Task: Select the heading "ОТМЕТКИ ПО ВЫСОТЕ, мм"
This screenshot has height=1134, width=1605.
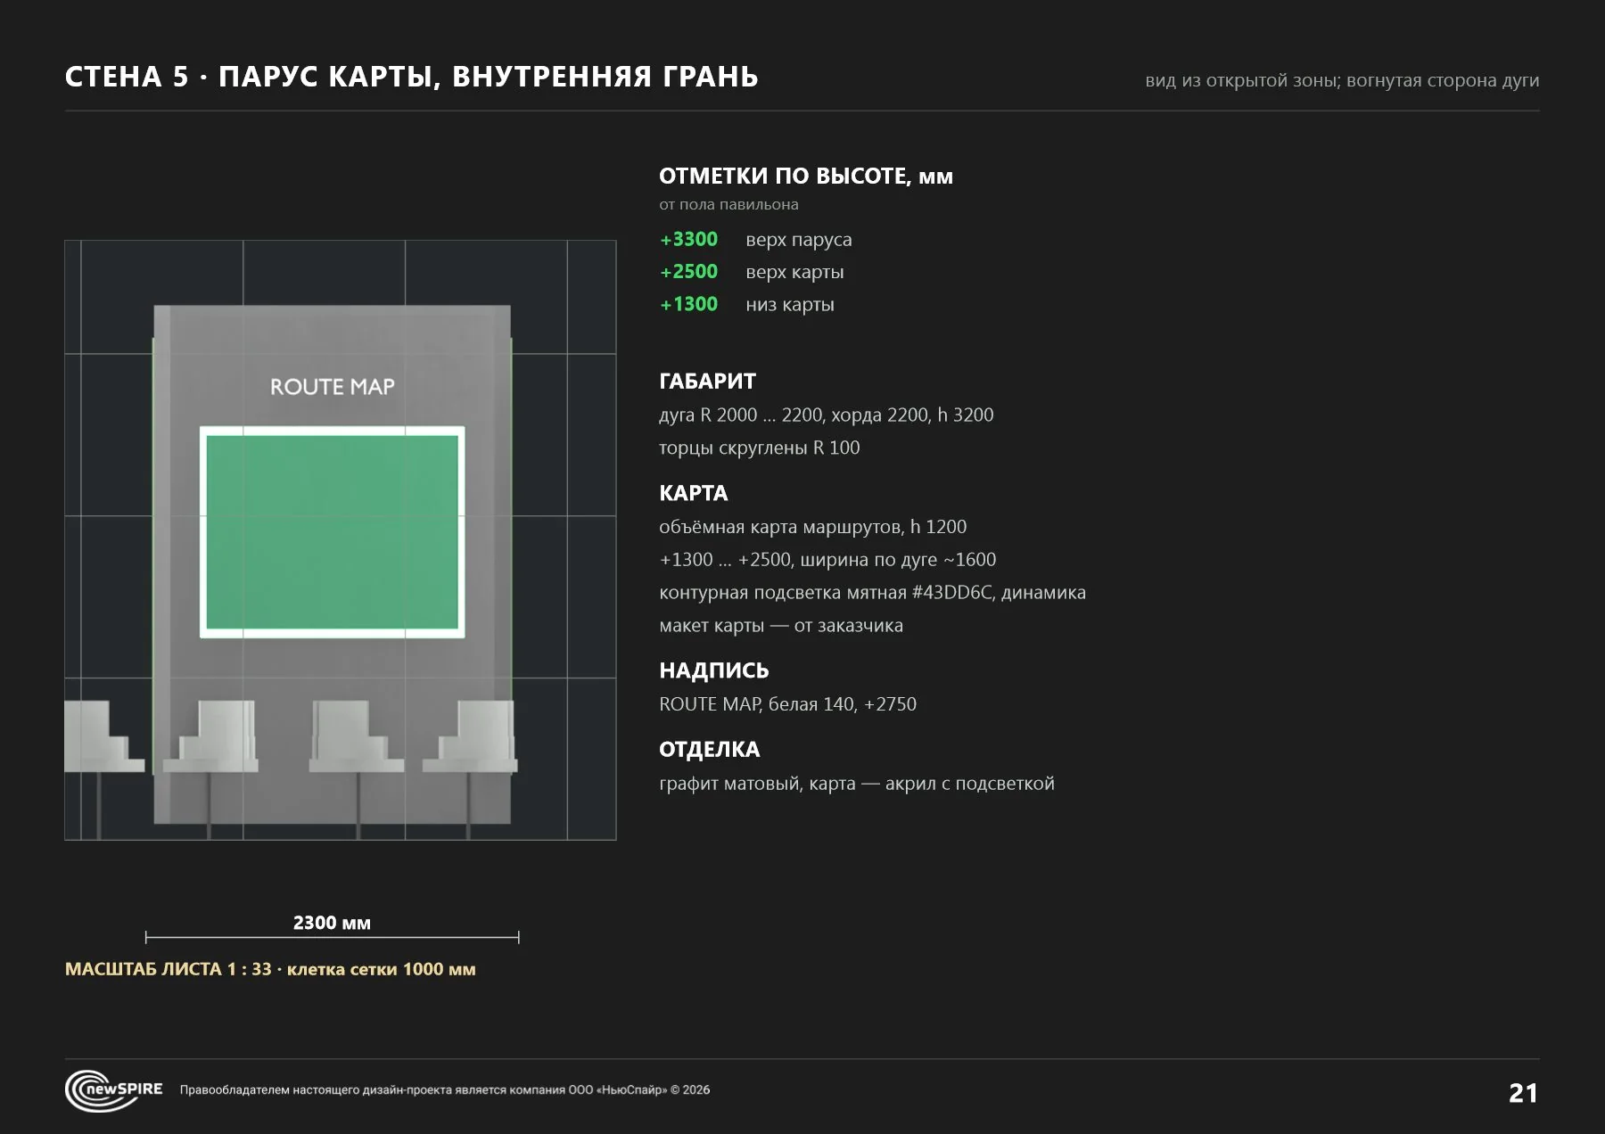Action: tap(806, 177)
